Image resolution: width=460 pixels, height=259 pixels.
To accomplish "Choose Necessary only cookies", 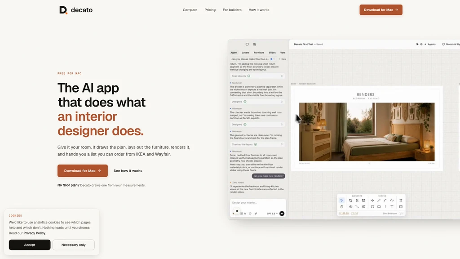I will click(x=73, y=245).
